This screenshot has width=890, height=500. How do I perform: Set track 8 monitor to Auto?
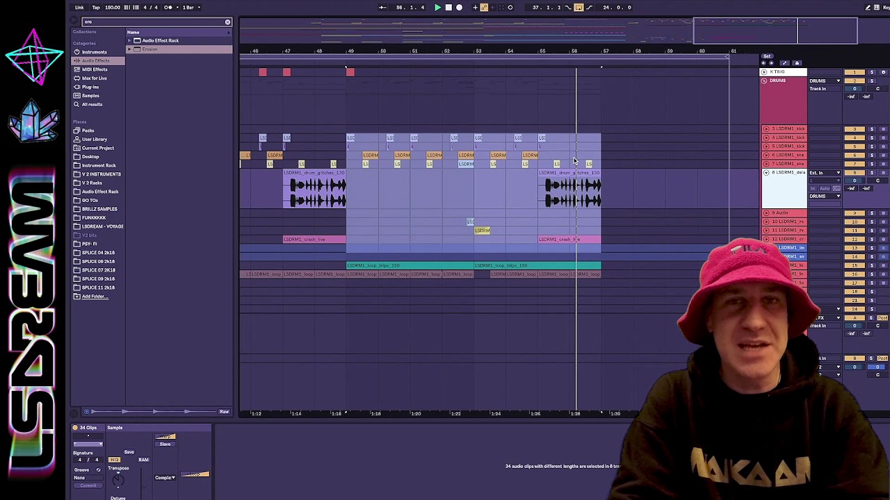point(824,188)
